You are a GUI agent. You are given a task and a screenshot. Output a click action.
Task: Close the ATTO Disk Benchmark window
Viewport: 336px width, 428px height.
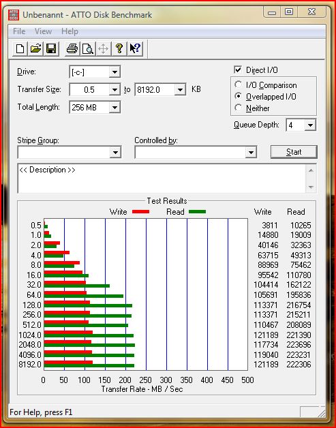click(311, 12)
